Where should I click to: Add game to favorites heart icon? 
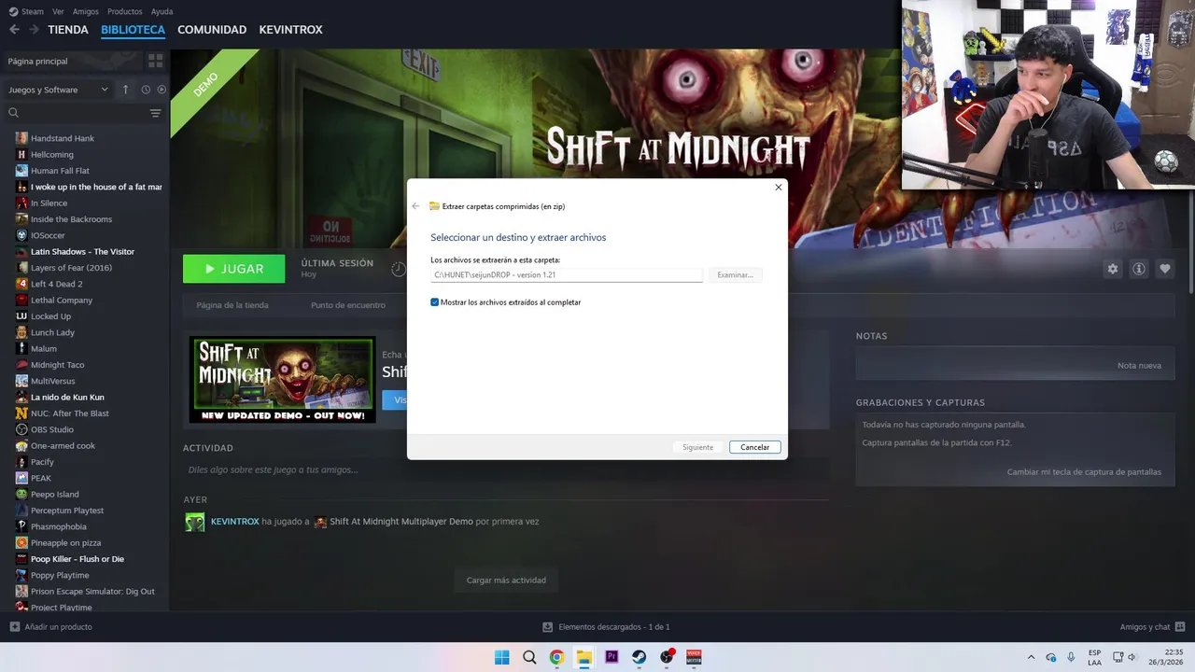coord(1165,269)
